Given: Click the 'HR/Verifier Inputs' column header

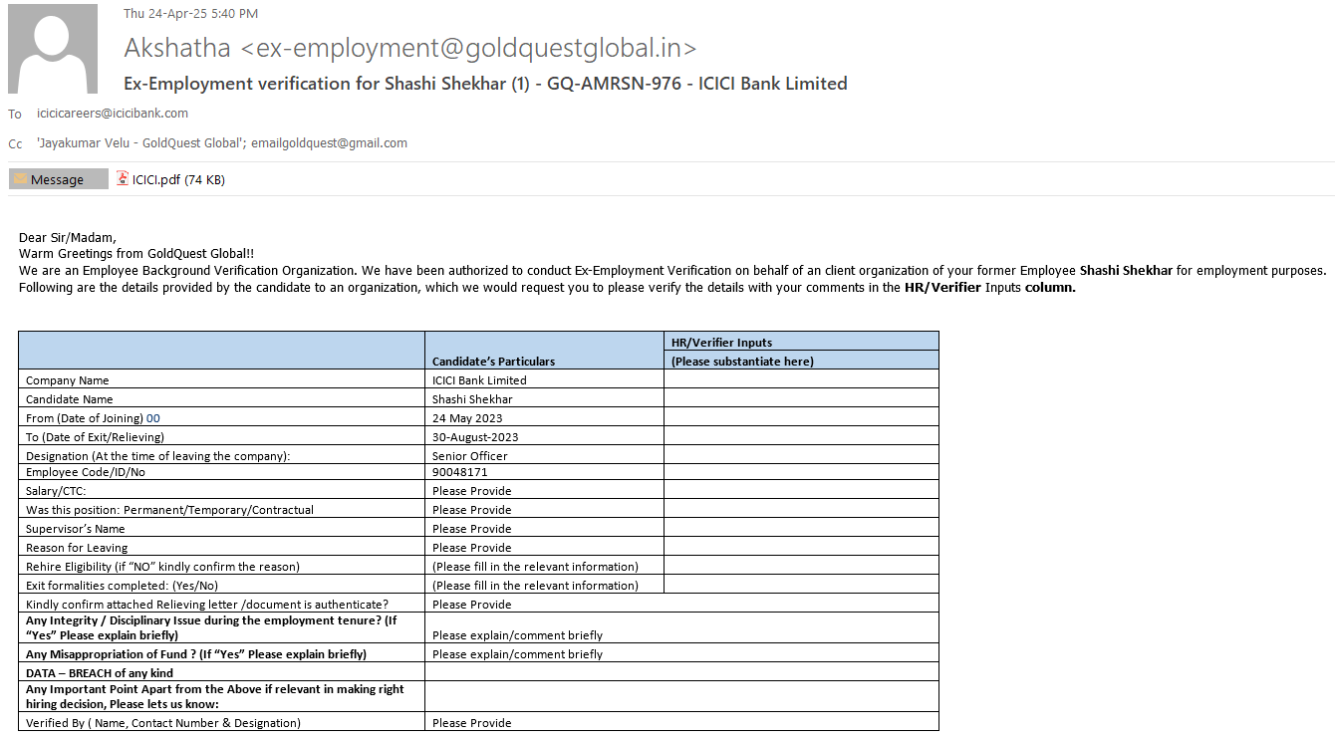Looking at the screenshot, I should click(722, 343).
